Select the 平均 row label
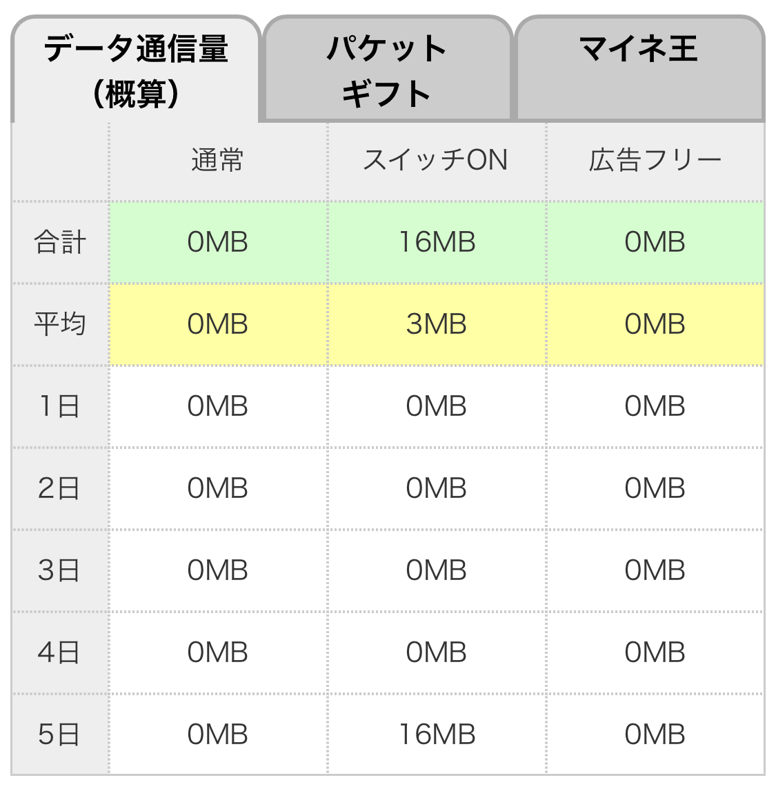Image resolution: width=776 pixels, height=789 pixels. click(60, 324)
